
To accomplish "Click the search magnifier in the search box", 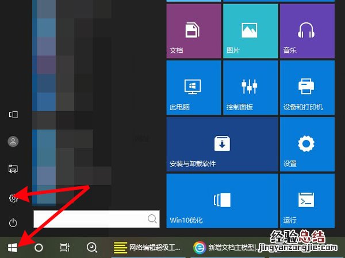I will pos(152,219).
